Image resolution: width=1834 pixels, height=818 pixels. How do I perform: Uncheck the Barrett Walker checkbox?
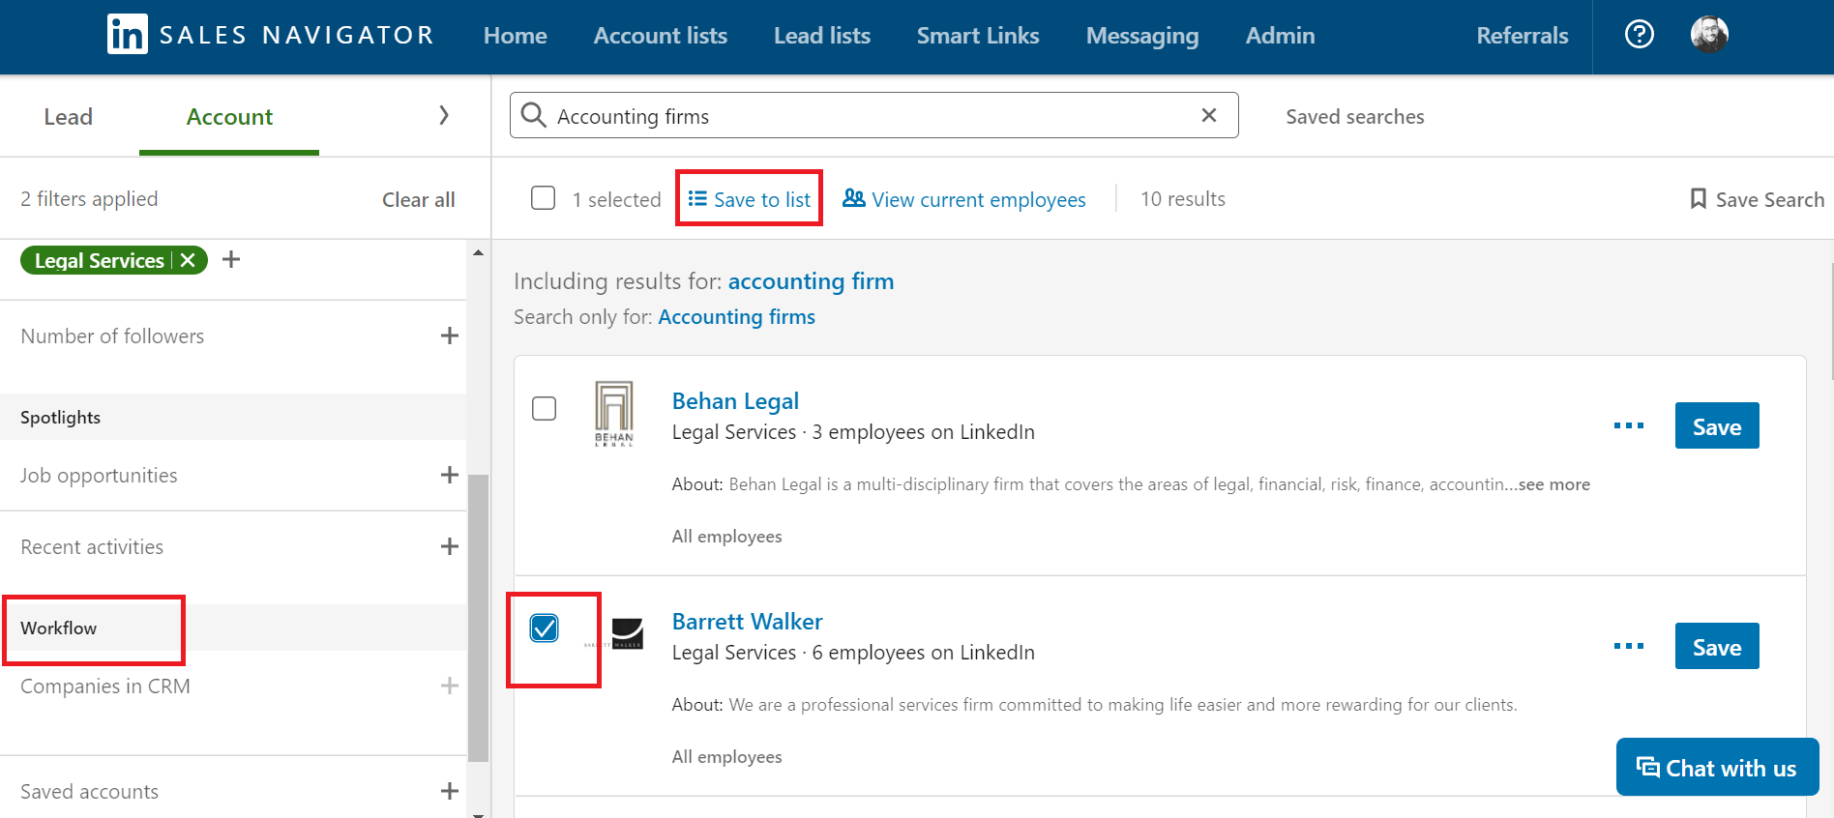click(545, 628)
